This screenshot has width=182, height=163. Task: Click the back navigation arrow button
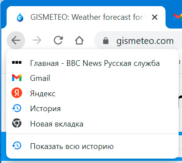point(16,40)
